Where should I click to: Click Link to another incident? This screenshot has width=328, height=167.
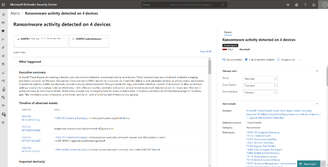(260, 60)
